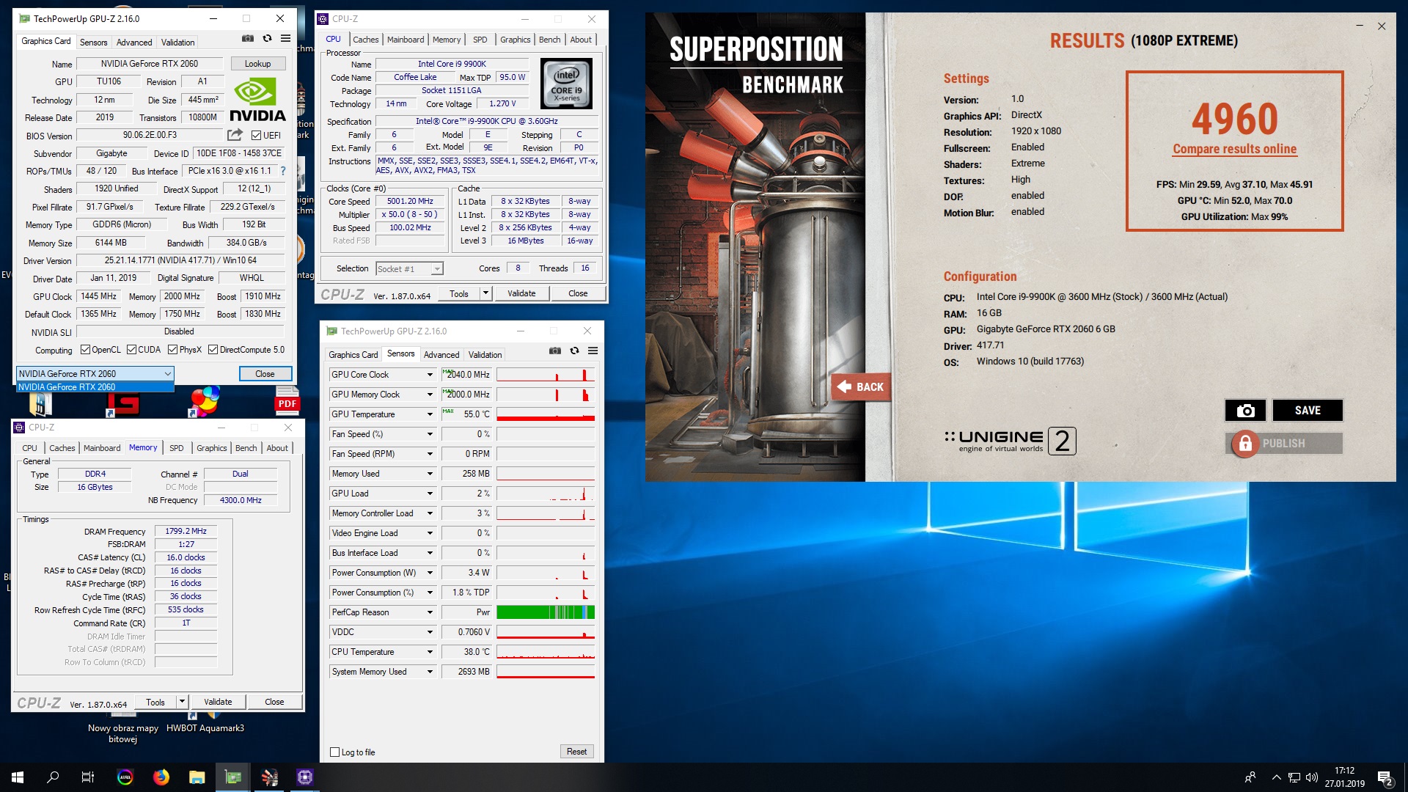This screenshot has height=792, width=1408.
Task: Open Tools dropdown arrow in CPU-Z CPU window
Action: (485, 293)
